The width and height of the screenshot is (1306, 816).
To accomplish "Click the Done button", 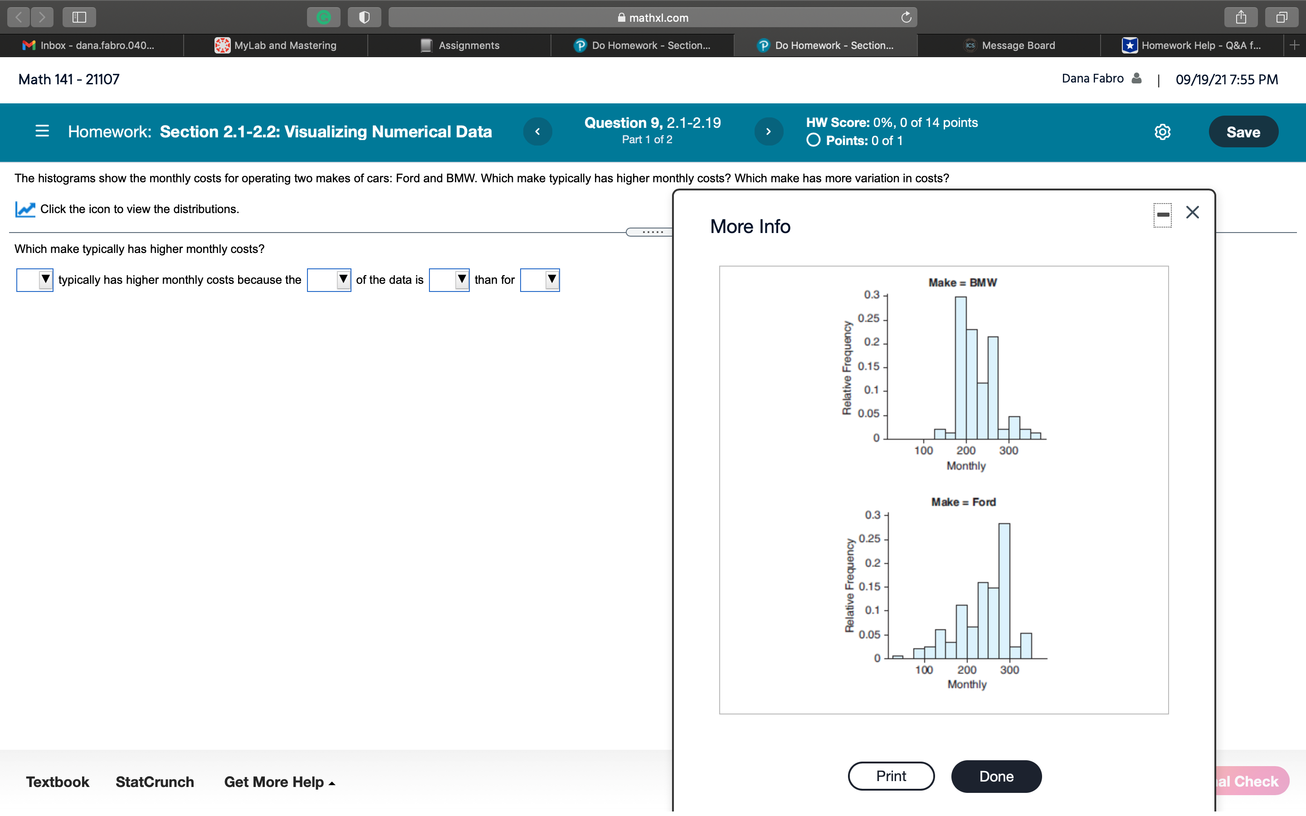I will point(996,776).
